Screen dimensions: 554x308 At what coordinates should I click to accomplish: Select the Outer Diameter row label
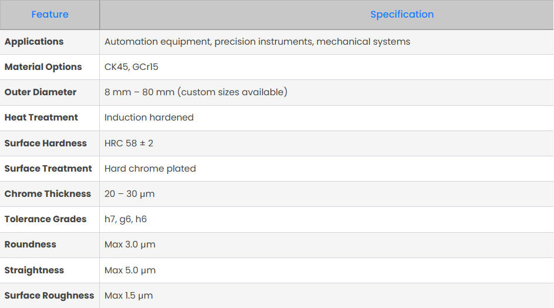(x=41, y=92)
